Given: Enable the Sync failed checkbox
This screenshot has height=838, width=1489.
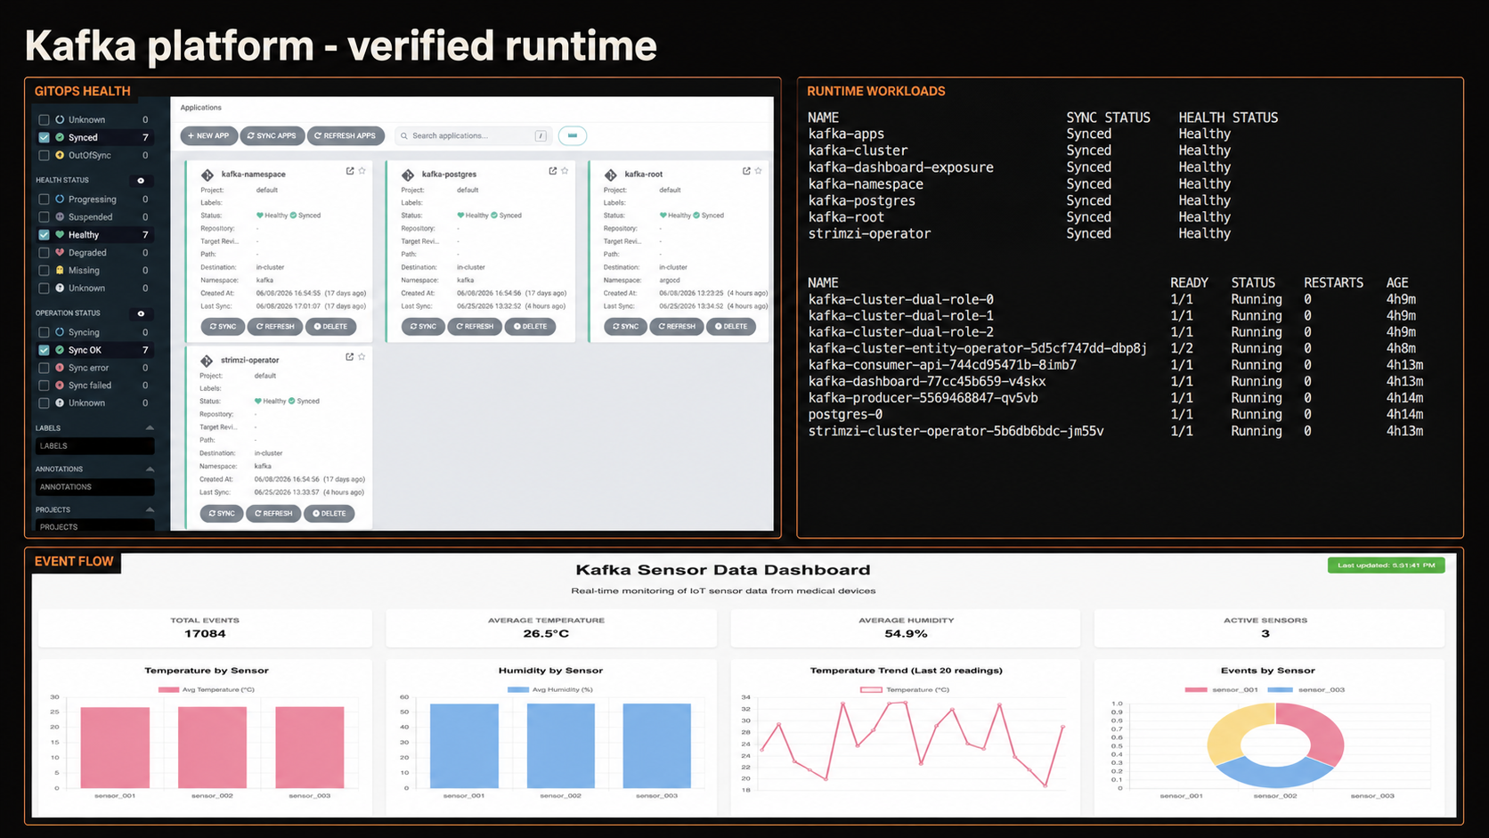Looking at the screenshot, I should [44, 386].
